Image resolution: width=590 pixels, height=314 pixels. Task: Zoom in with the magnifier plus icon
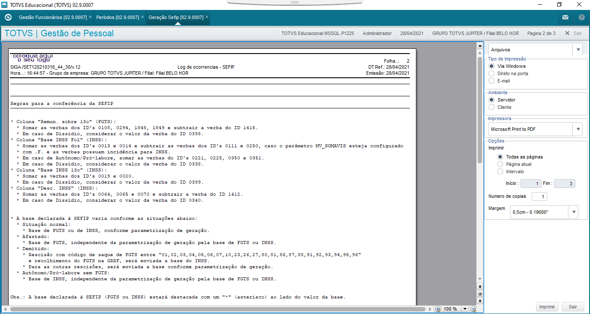click(438, 309)
